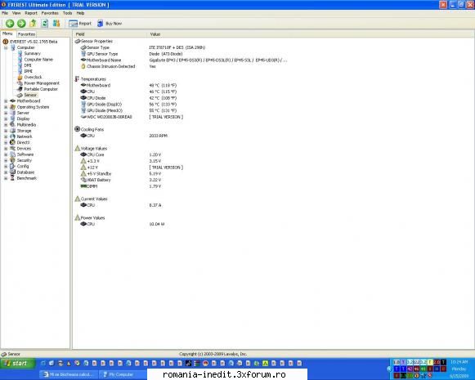This screenshot has height=380, width=475.
Task: Click the Cooling Fans section icon
Action: click(x=77, y=129)
